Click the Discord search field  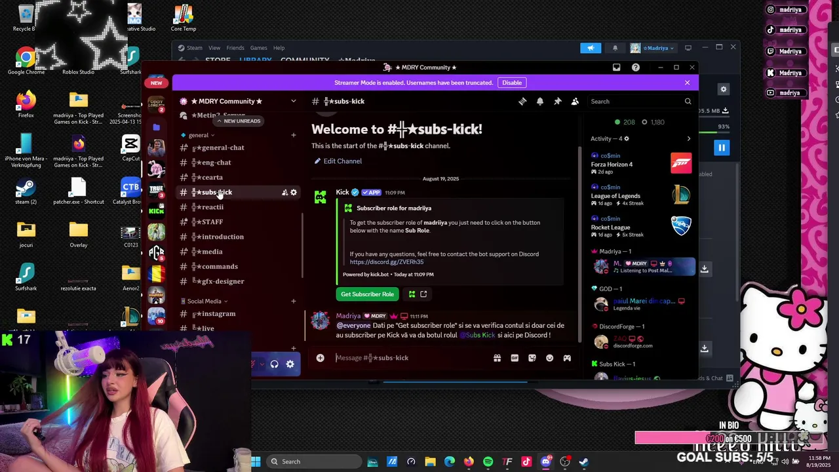(640, 102)
